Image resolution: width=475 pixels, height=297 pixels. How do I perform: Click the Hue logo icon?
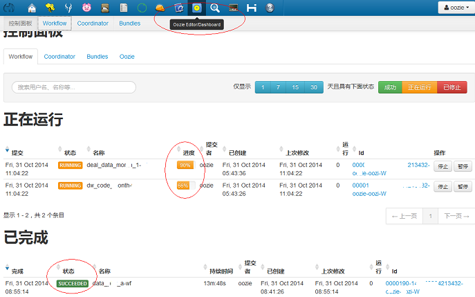pos(9,8)
